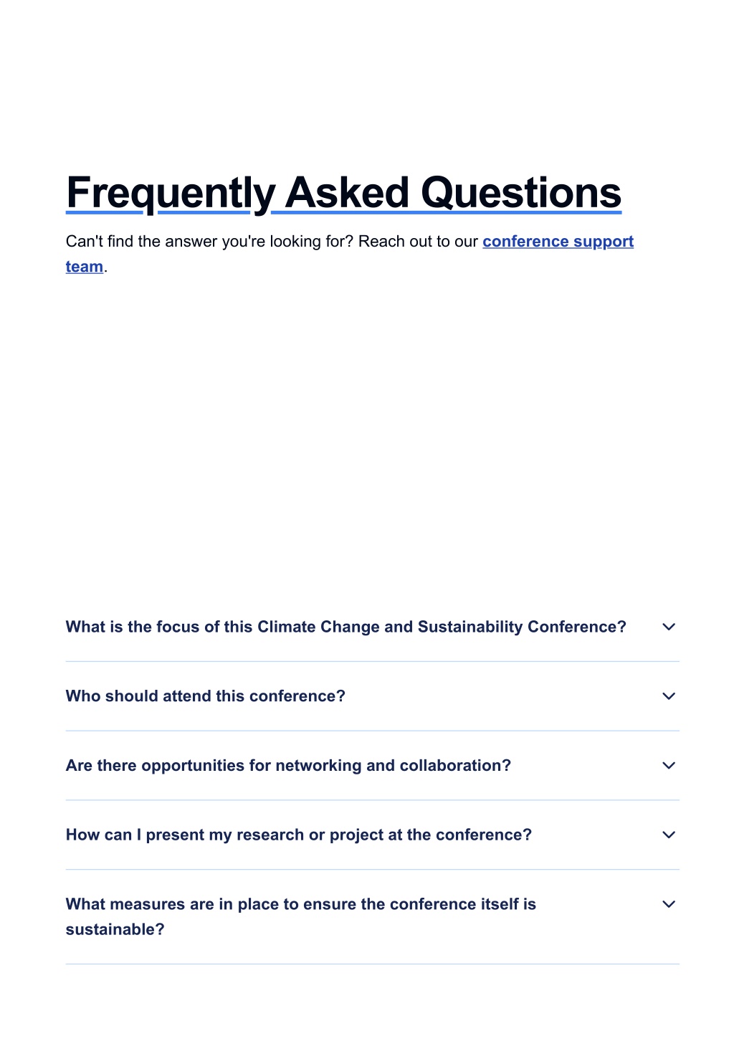Viewport: 734px width, 1039px height.
Task: Click the 'Frequently Asked Questions' heading link
Action: tap(344, 193)
